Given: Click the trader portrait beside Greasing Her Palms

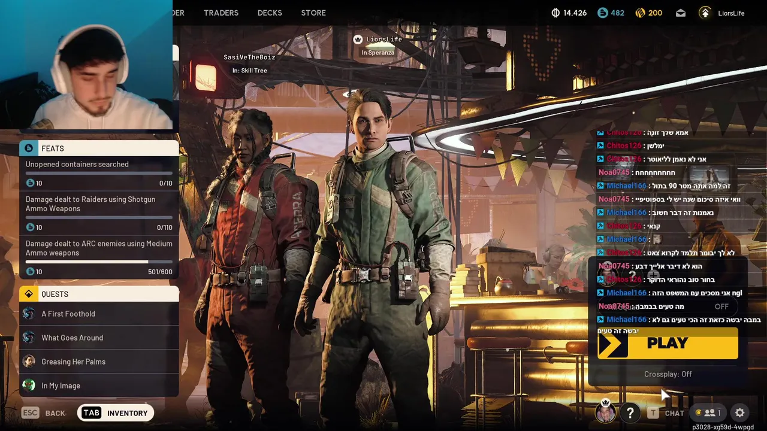Looking at the screenshot, I should tap(29, 362).
